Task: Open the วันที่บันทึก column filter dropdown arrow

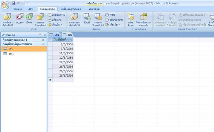Action: [x=71, y=40]
